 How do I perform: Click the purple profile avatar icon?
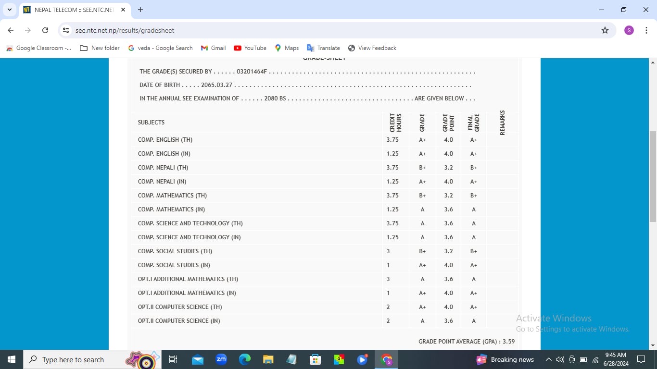[x=629, y=30]
